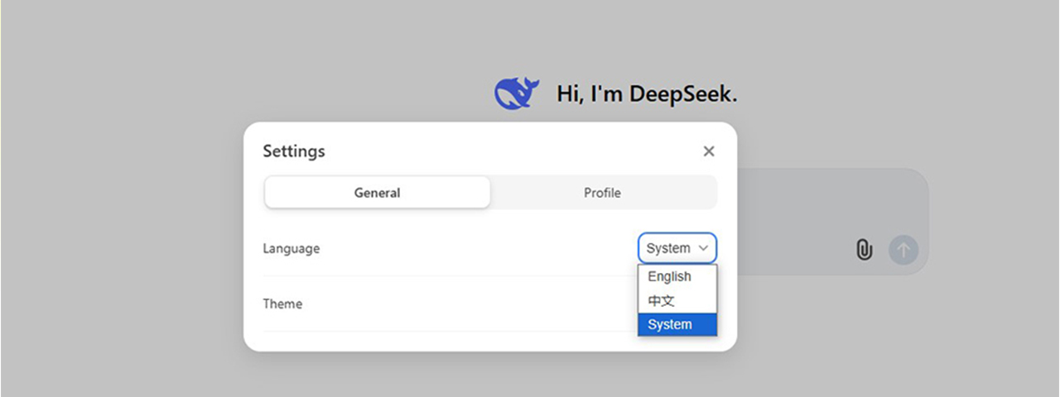Click the Language label
This screenshot has height=397, width=1060.
(x=291, y=248)
